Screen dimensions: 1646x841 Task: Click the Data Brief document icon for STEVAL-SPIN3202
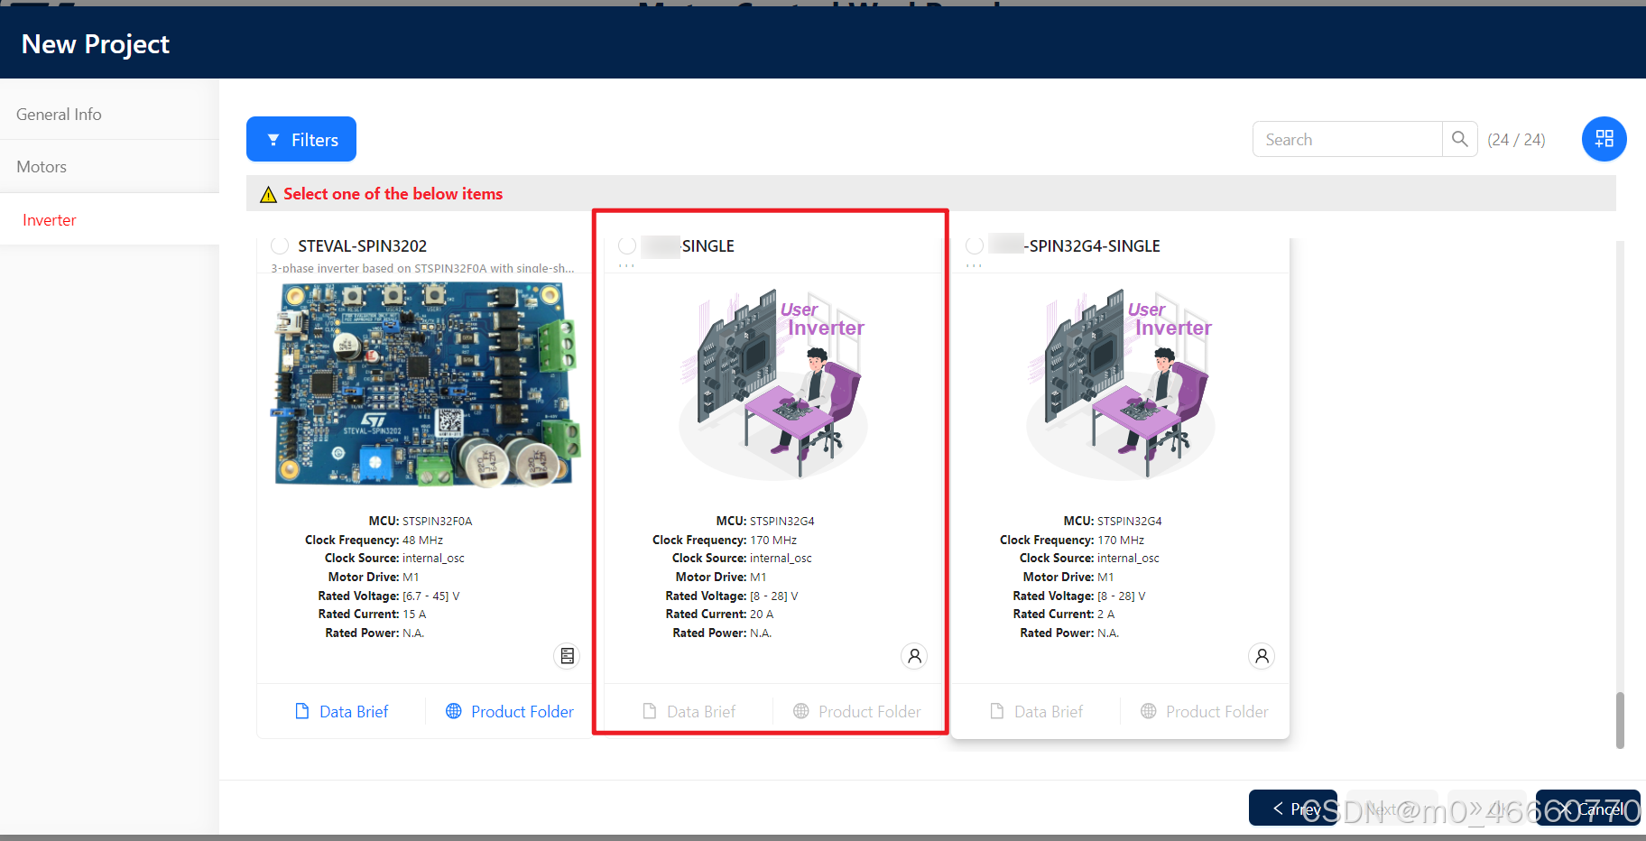click(302, 711)
